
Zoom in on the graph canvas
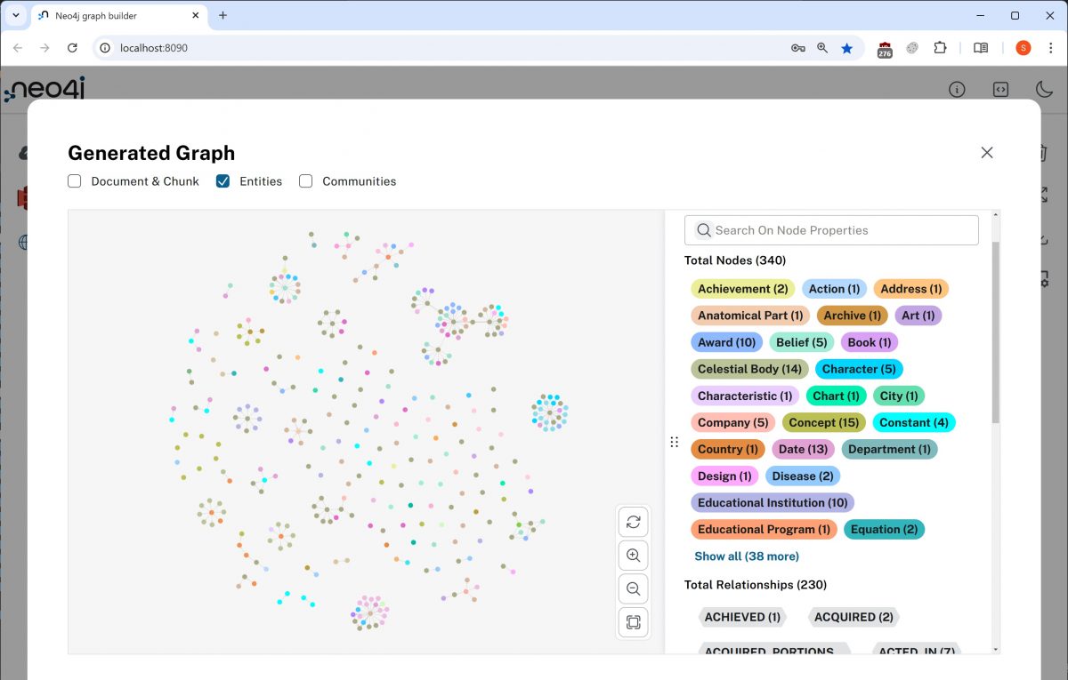pos(633,555)
